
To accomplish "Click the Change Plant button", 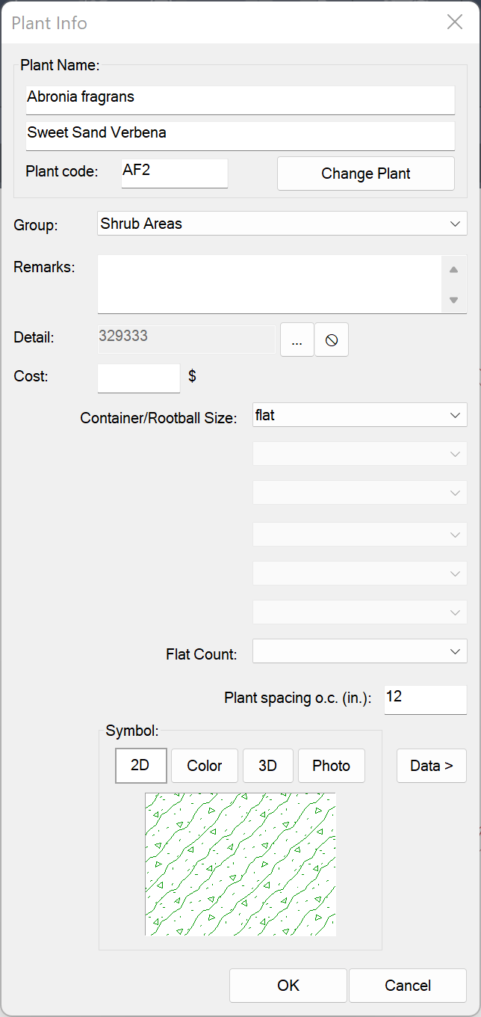I will (366, 173).
